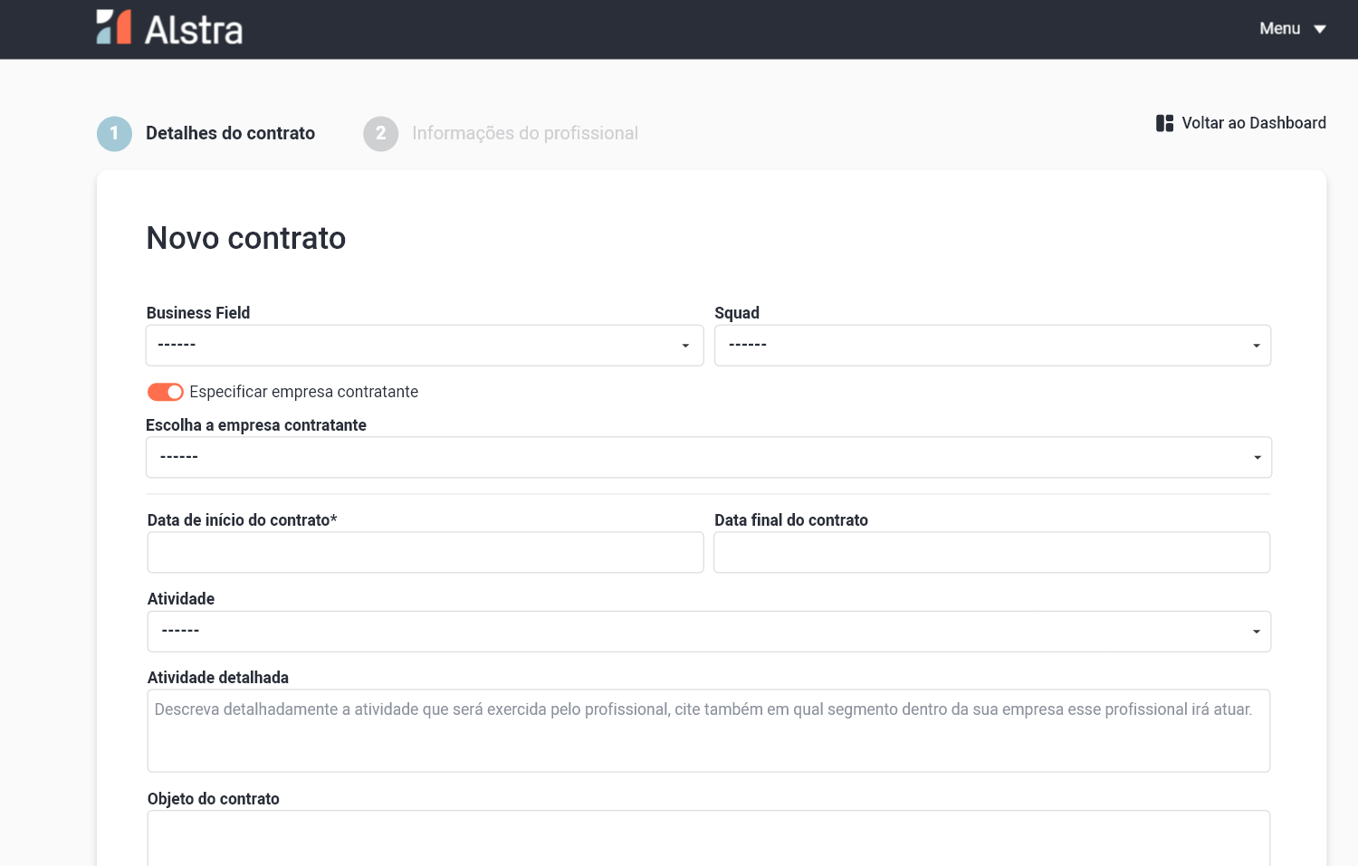
Task: Follow the Voltar ao Dashboard link
Action: pyautogui.click(x=1254, y=123)
